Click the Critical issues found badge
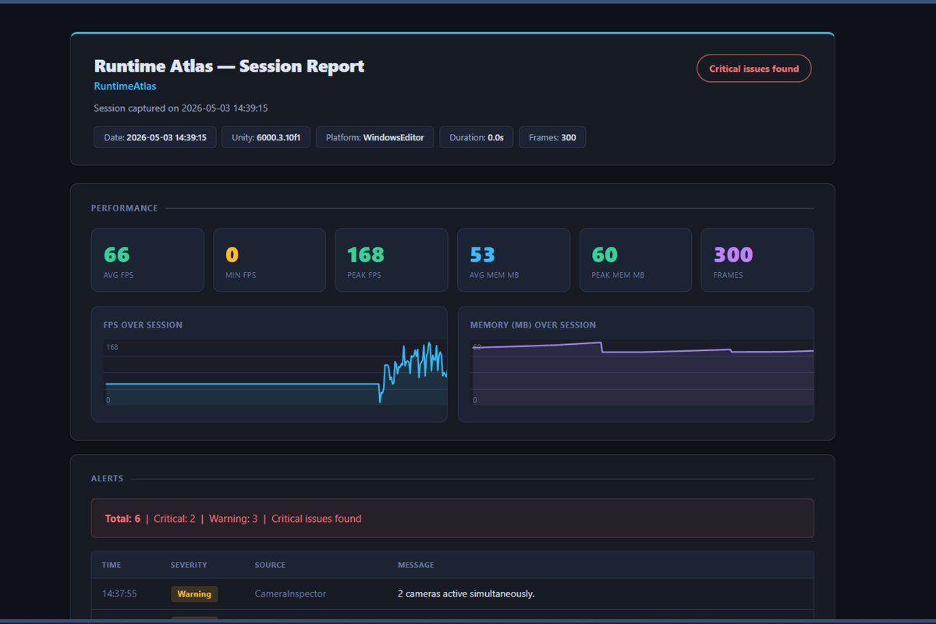 click(x=753, y=69)
